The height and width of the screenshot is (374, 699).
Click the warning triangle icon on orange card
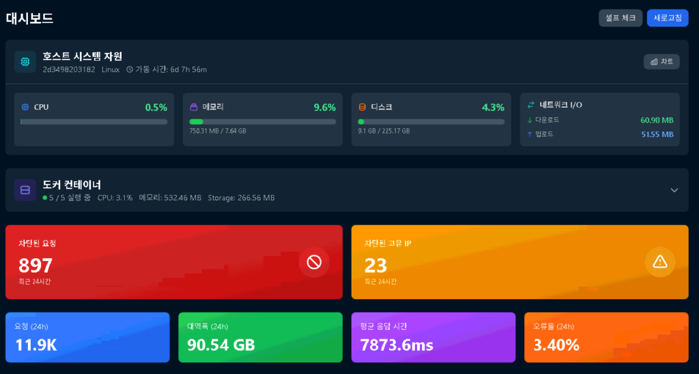coord(660,262)
